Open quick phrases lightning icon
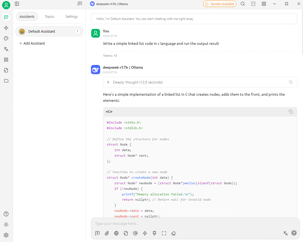303x242 pixels. [145, 233]
